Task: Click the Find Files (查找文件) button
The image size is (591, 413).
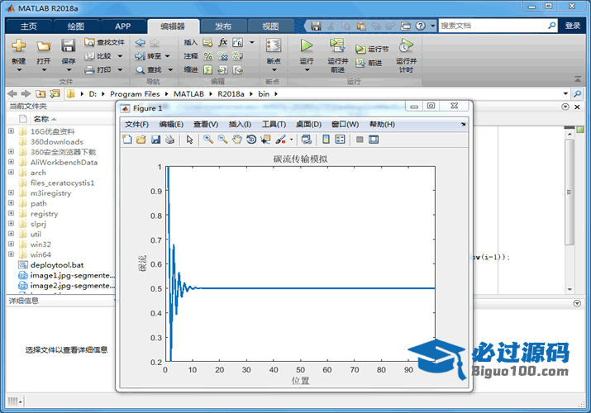Action: tap(104, 42)
